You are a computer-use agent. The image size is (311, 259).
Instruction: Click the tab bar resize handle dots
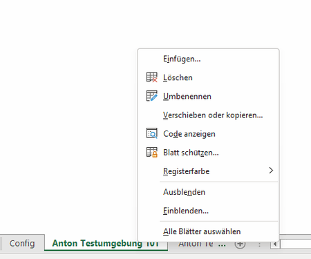pos(259,244)
